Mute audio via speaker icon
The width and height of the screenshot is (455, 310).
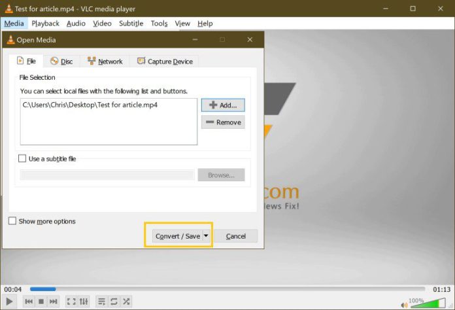coord(403,305)
